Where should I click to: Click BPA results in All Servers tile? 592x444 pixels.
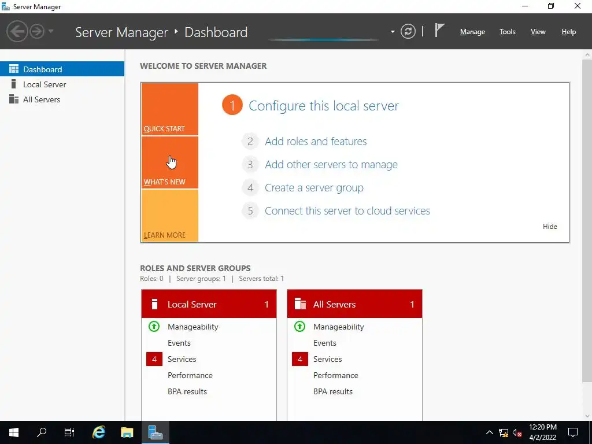click(x=333, y=391)
